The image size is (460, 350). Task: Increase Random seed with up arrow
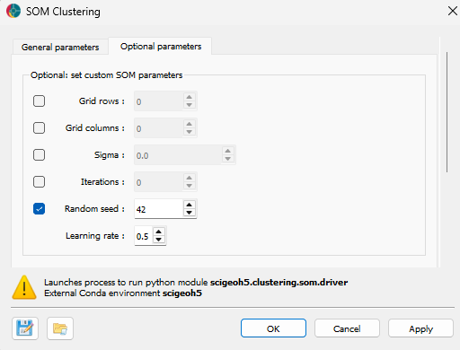189,205
